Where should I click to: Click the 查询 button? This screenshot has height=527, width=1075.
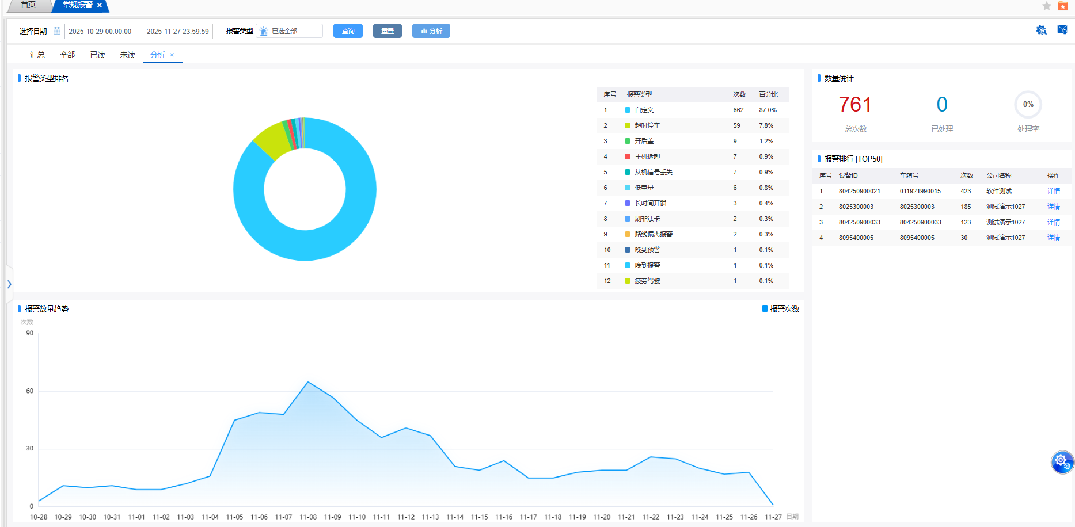point(348,31)
